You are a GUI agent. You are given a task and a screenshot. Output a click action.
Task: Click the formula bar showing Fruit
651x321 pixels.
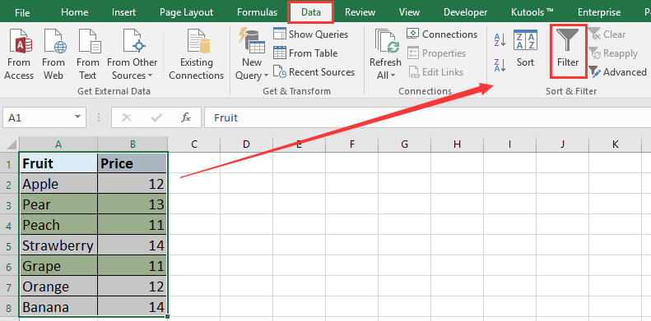point(428,117)
